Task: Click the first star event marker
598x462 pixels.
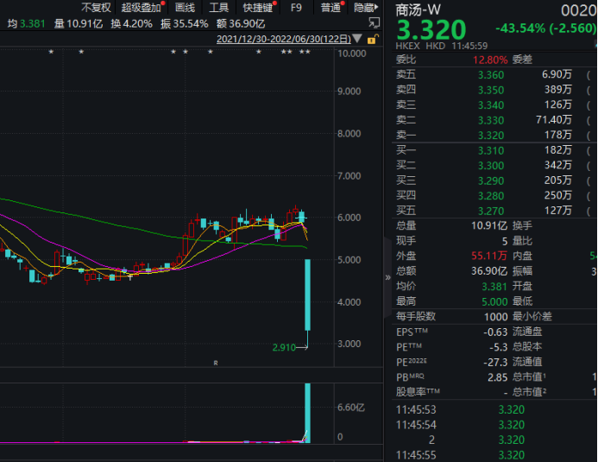Action: [x=51, y=52]
